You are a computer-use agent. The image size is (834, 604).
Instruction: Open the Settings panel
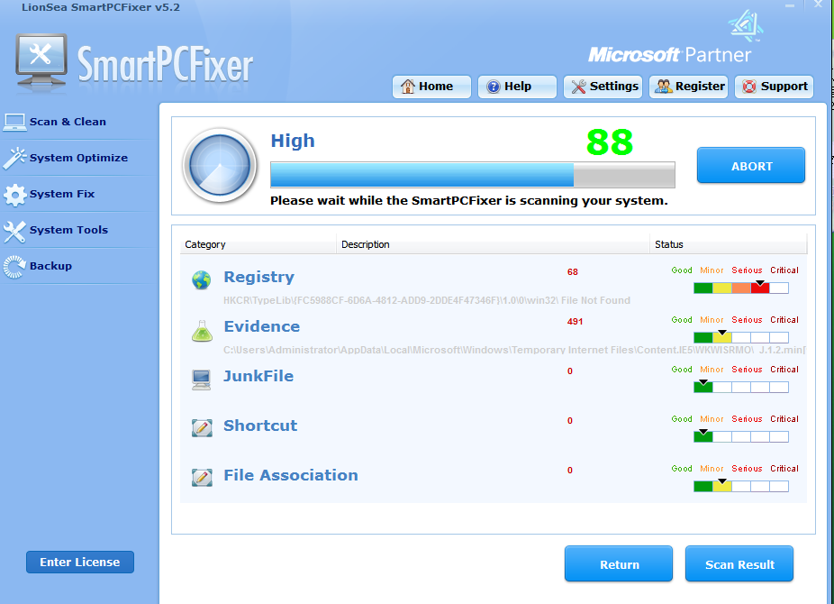click(603, 87)
